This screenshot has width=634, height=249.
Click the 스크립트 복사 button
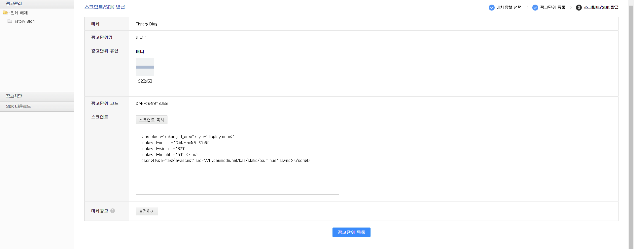[x=152, y=120]
